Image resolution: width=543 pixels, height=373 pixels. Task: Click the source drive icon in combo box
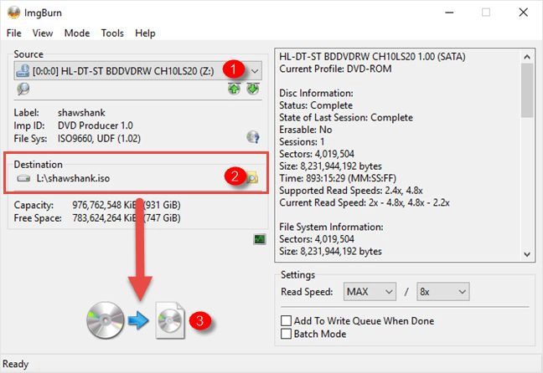point(23,70)
